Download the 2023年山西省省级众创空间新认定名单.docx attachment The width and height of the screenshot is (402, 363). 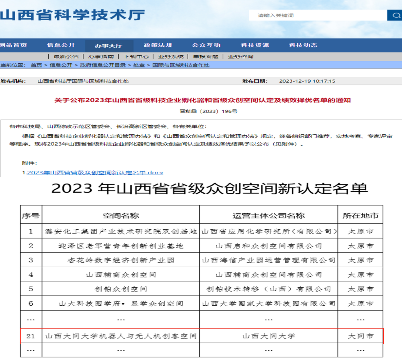95,173
